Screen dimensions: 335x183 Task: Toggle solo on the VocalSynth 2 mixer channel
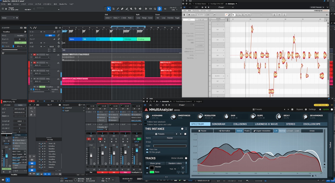pos(139,139)
